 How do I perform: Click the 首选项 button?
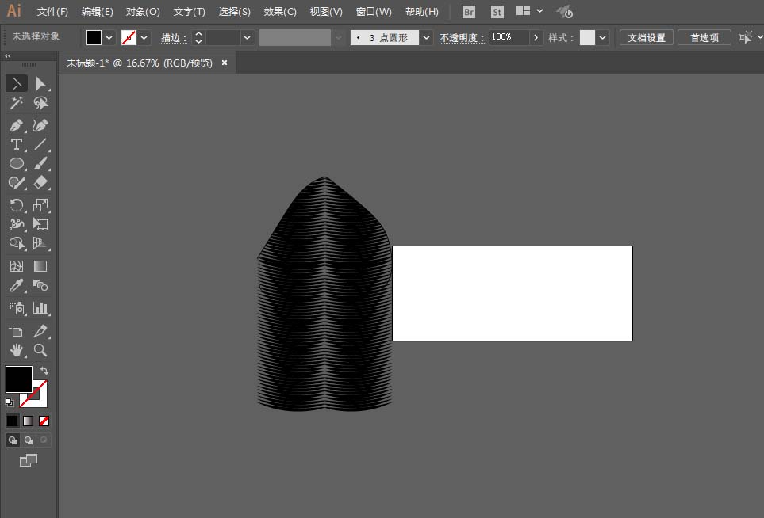pyautogui.click(x=704, y=37)
